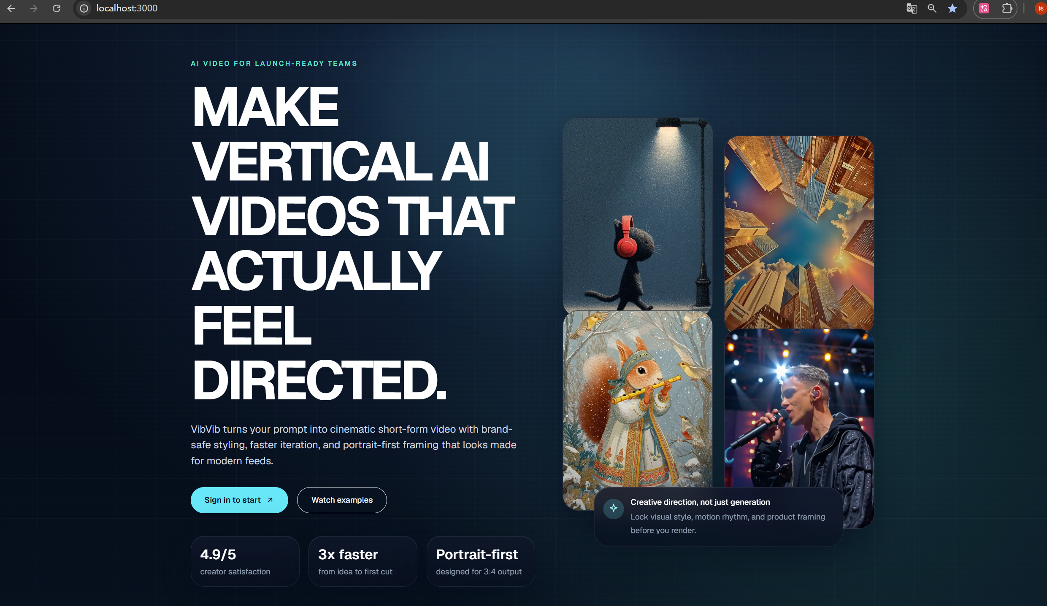Click the Sign in to start button
The height and width of the screenshot is (606, 1047).
click(239, 500)
